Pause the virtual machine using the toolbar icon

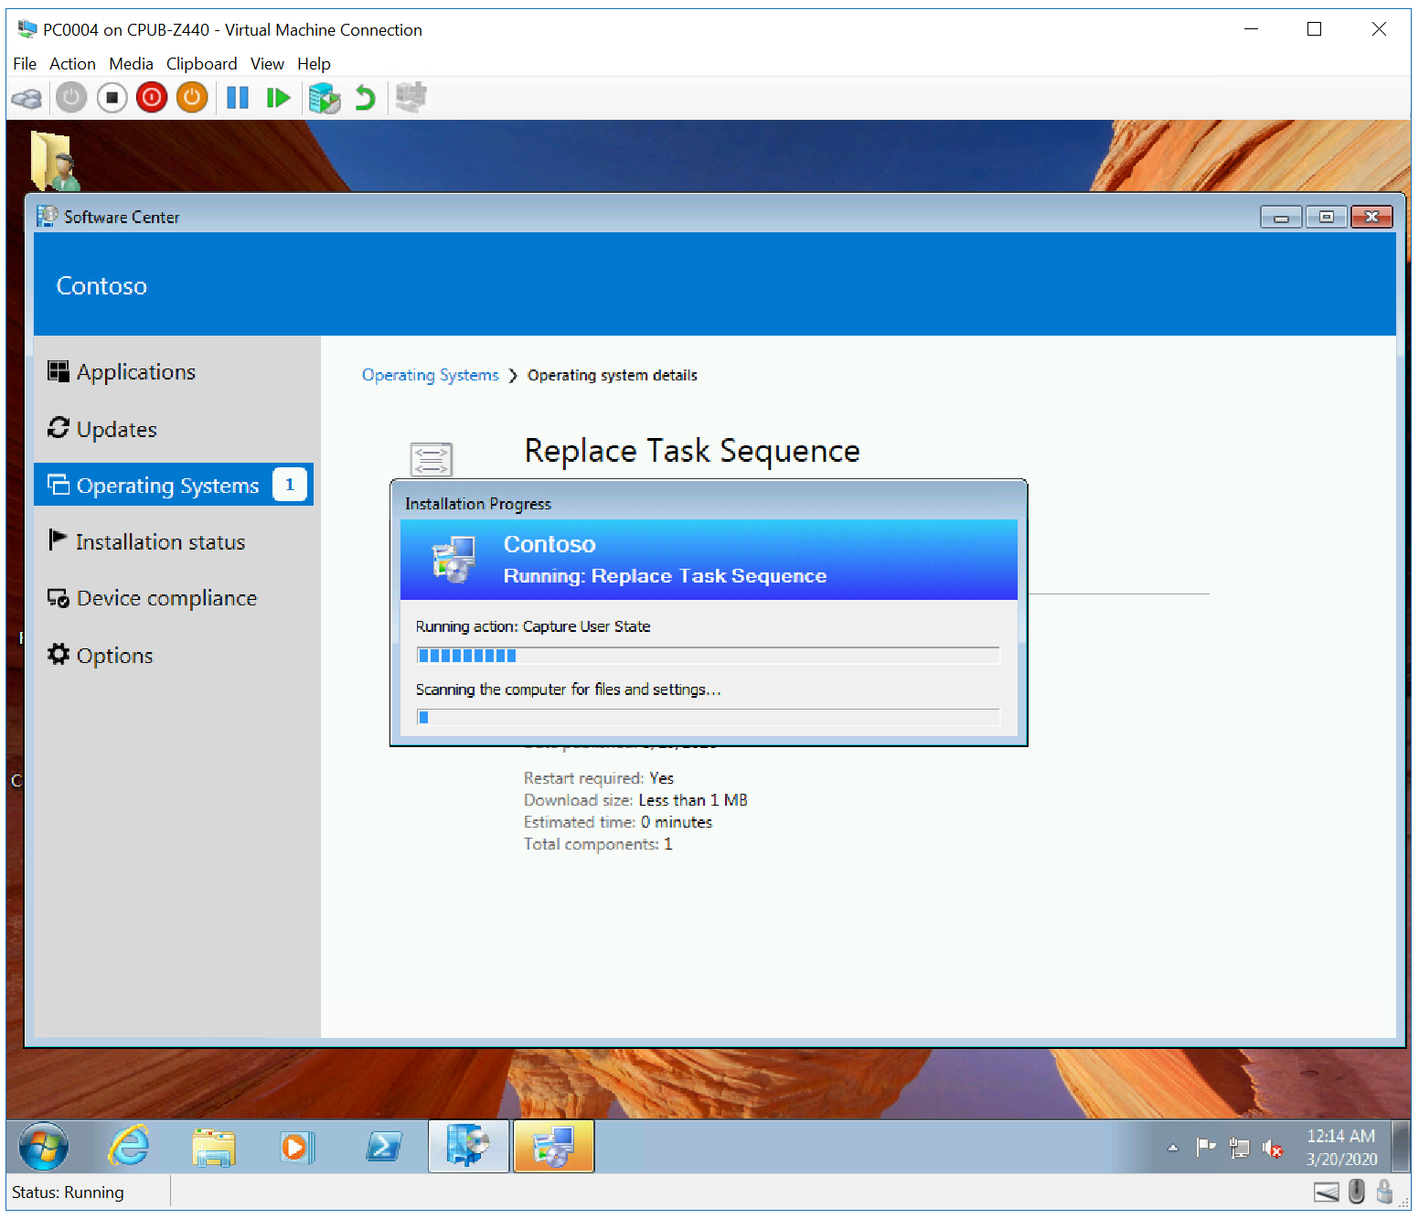[x=237, y=97]
